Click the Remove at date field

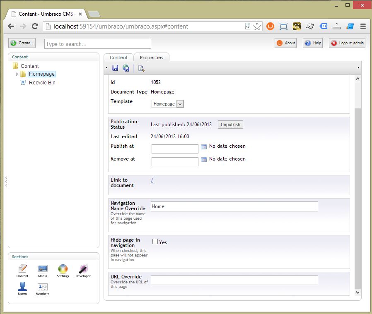tap(175, 162)
